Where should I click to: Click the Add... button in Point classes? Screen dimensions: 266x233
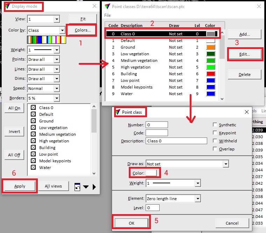(244, 34)
